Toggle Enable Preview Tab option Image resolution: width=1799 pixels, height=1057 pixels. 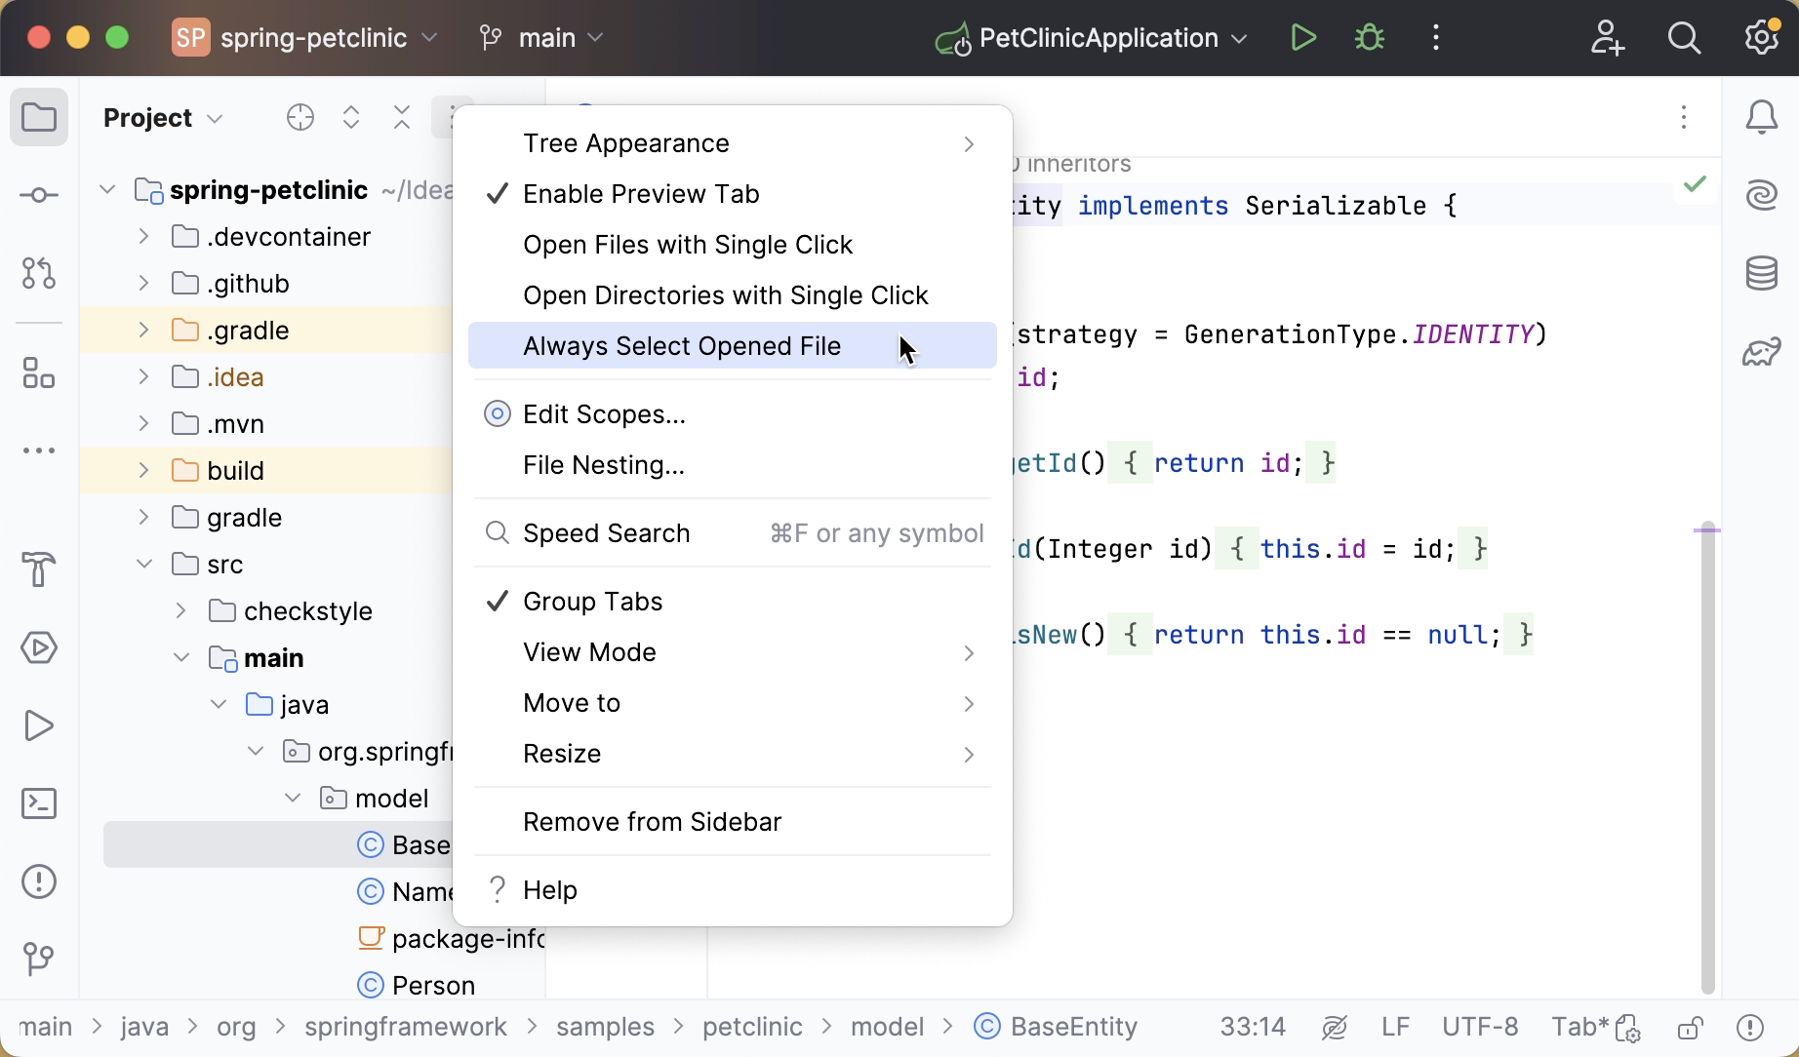640,193
